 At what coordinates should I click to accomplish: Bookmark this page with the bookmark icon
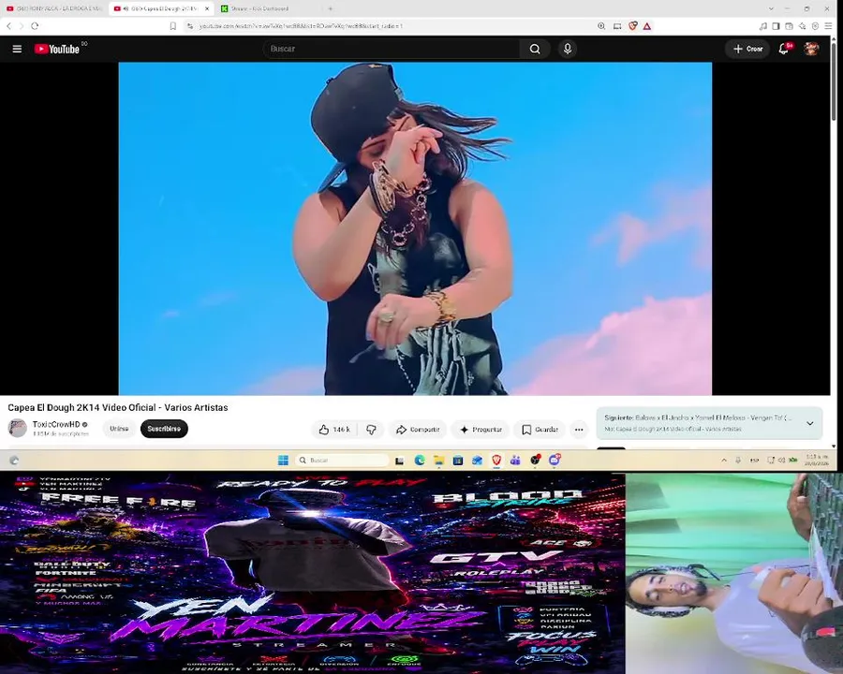173,26
